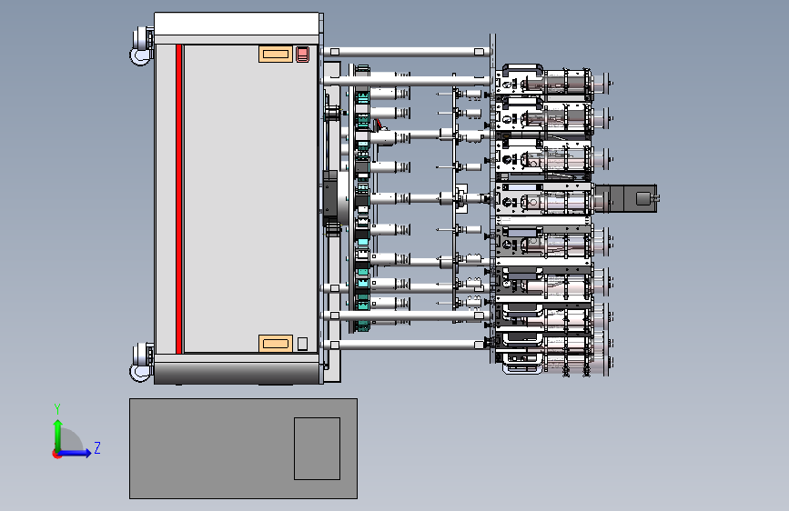Select the small white rectangle beside the lower nameplate

[x=302, y=344]
